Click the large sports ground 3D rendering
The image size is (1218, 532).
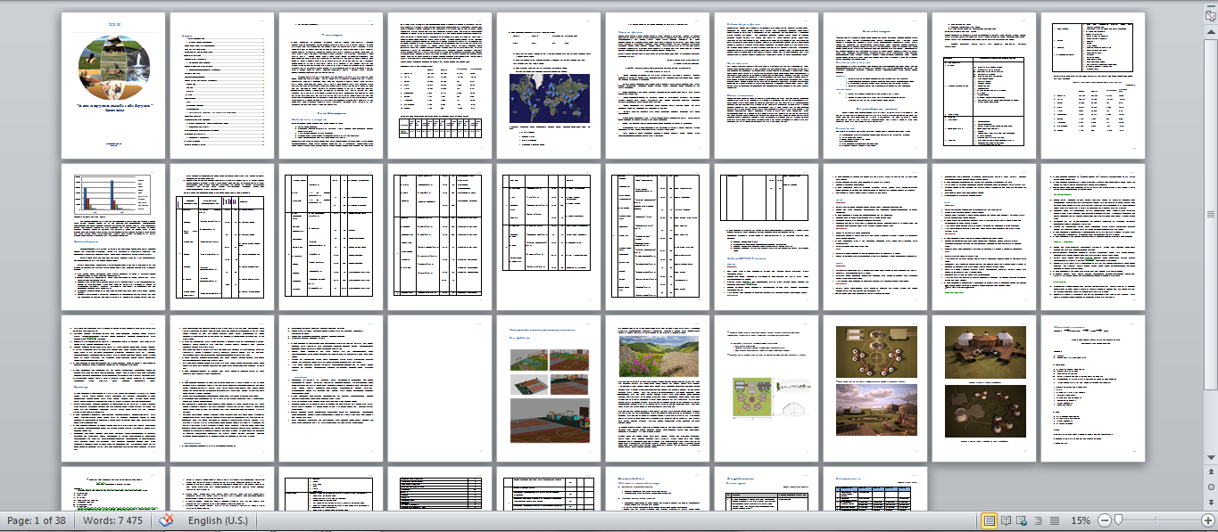click(x=550, y=419)
